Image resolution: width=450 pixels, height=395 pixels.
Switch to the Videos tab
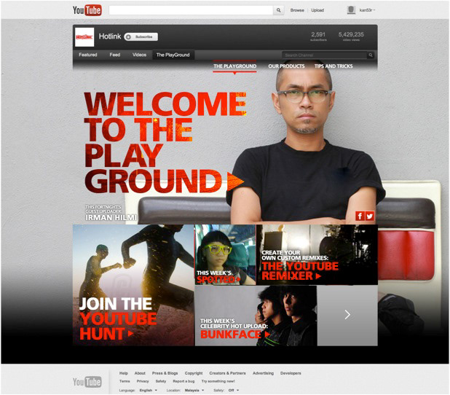pos(139,55)
